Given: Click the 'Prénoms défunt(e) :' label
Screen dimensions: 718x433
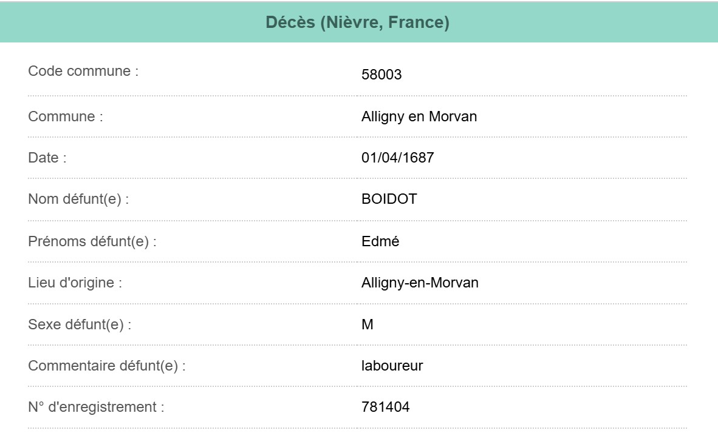Looking at the screenshot, I should 92,241.
